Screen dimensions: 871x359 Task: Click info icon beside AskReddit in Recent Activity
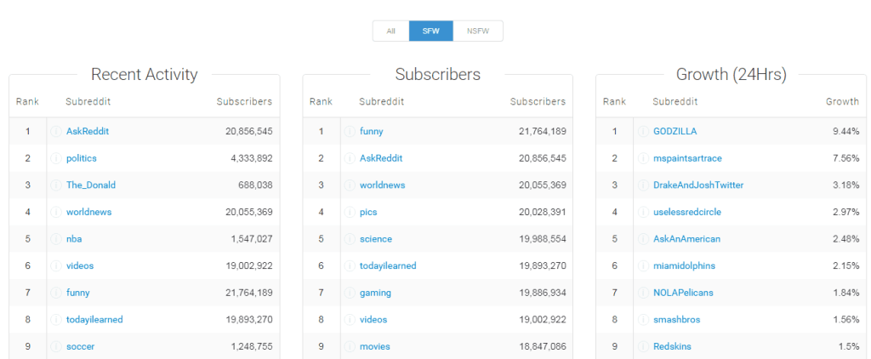point(55,132)
